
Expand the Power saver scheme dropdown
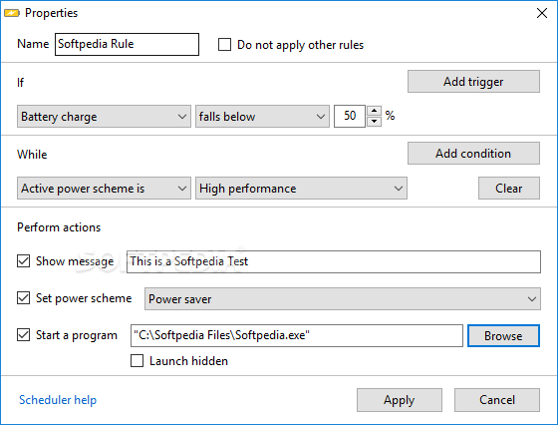tap(343, 299)
